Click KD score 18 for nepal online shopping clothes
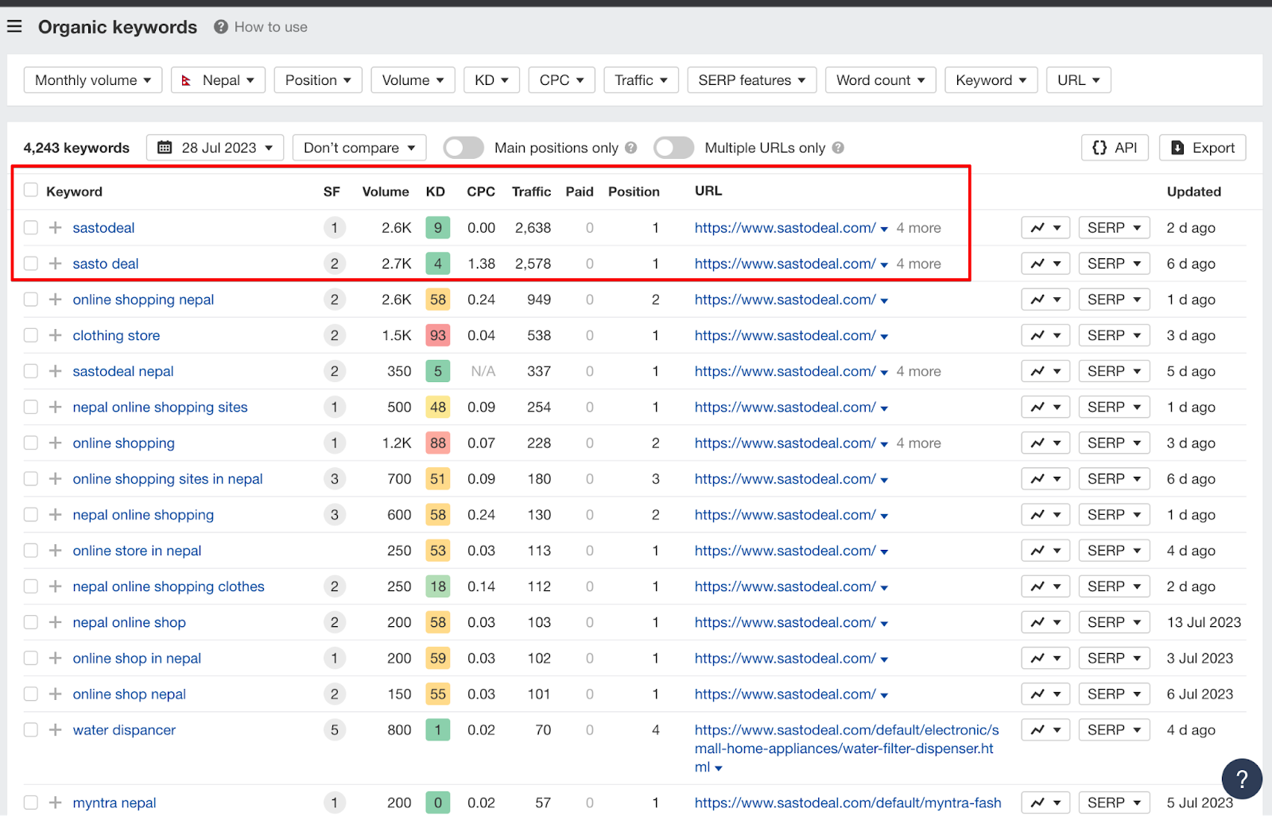This screenshot has width=1272, height=816. (x=437, y=586)
